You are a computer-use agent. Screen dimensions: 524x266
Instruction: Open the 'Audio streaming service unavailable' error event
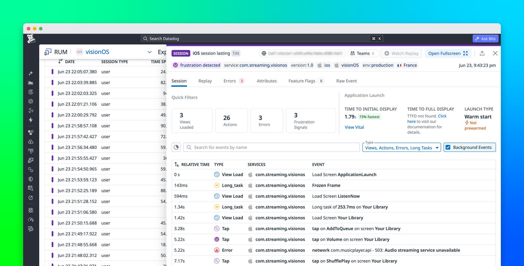[x=333, y=250]
